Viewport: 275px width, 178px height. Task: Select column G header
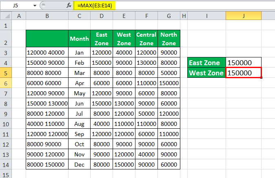coord(169,16)
